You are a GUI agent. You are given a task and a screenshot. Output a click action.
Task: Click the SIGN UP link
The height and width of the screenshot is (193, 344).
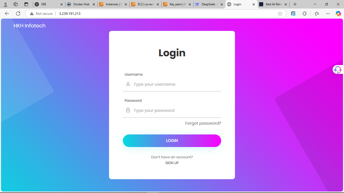(172, 163)
